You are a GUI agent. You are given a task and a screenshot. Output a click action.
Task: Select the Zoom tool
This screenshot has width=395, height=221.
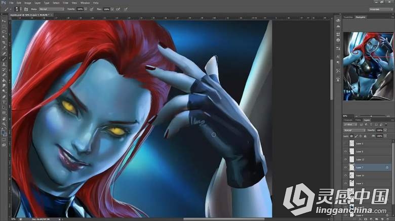pos(4,124)
